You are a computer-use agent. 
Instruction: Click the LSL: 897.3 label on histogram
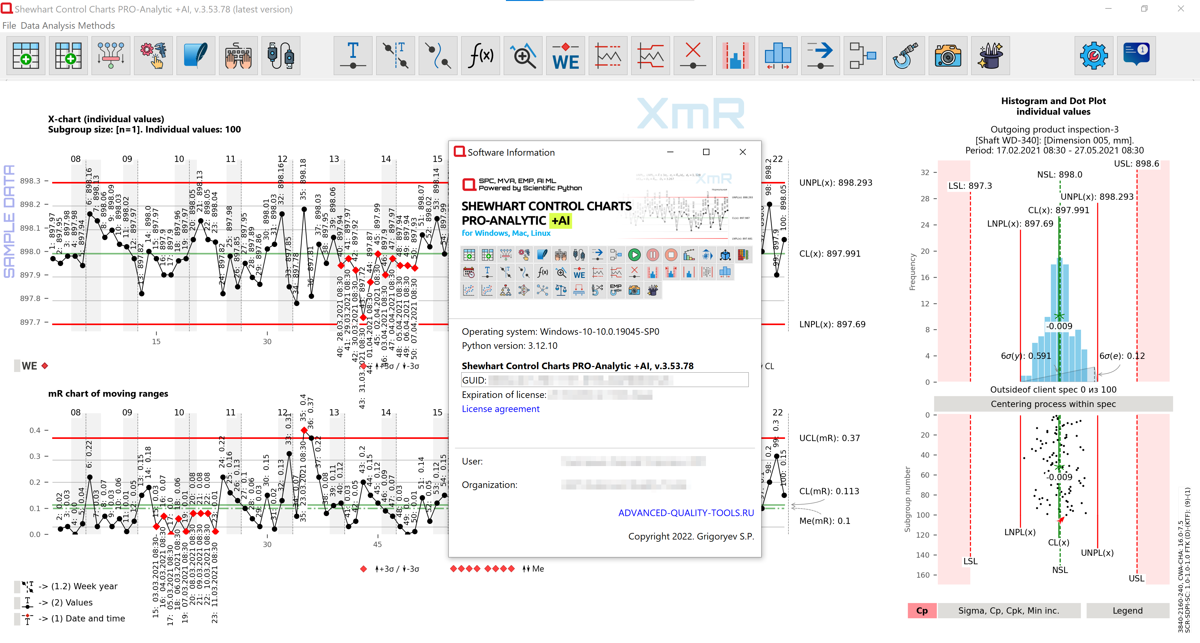970,186
